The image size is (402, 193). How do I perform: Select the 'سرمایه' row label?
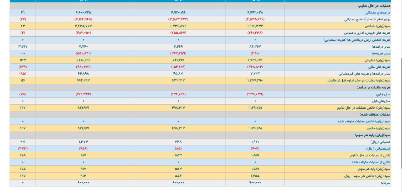384,183
